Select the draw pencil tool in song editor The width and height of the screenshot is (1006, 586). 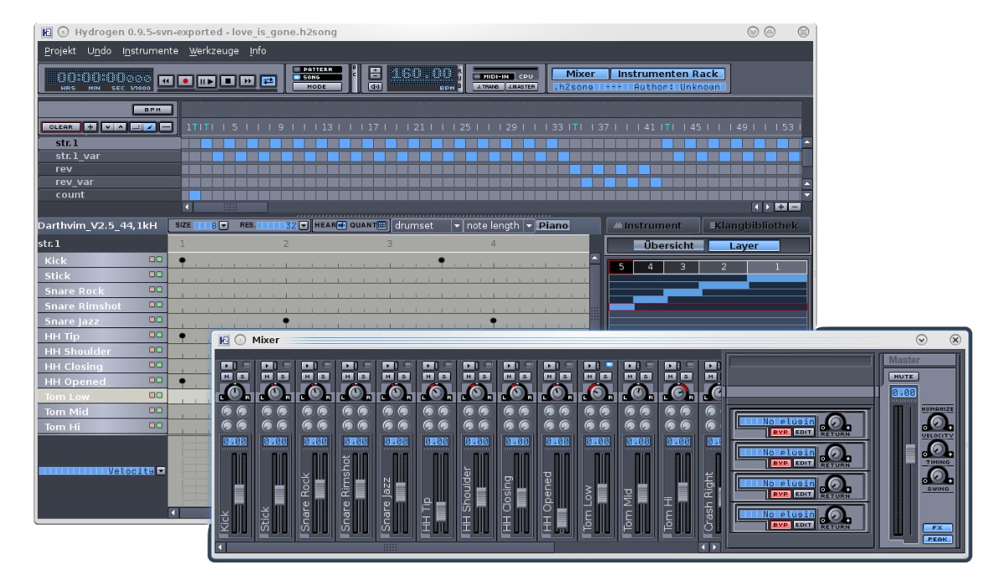click(151, 126)
